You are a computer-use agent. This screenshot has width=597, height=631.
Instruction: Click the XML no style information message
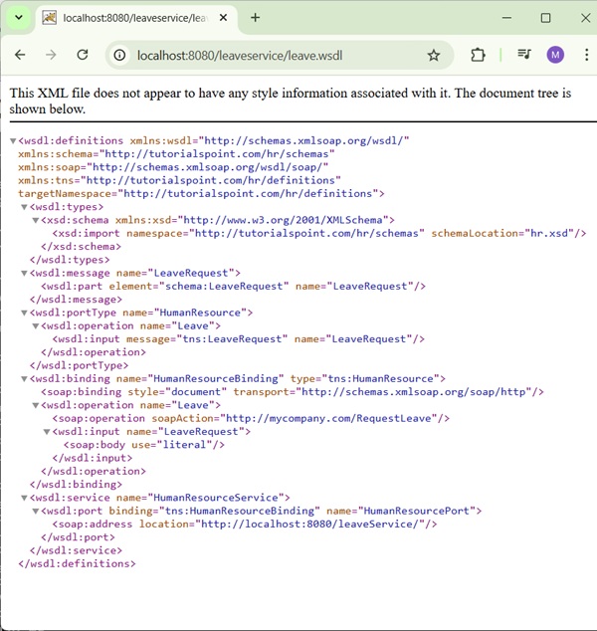tap(291, 101)
